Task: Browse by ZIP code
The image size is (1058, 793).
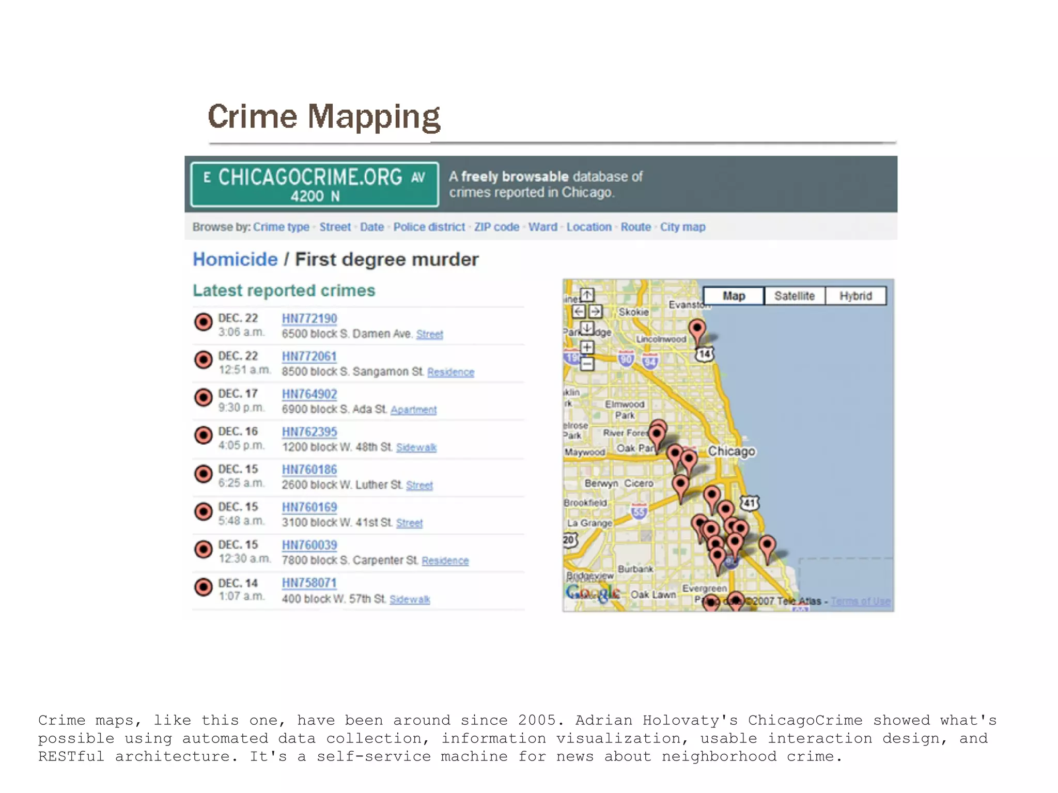Action: [x=496, y=227]
